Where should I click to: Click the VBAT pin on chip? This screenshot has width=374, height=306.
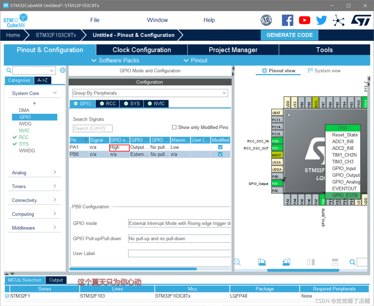click(x=277, y=113)
